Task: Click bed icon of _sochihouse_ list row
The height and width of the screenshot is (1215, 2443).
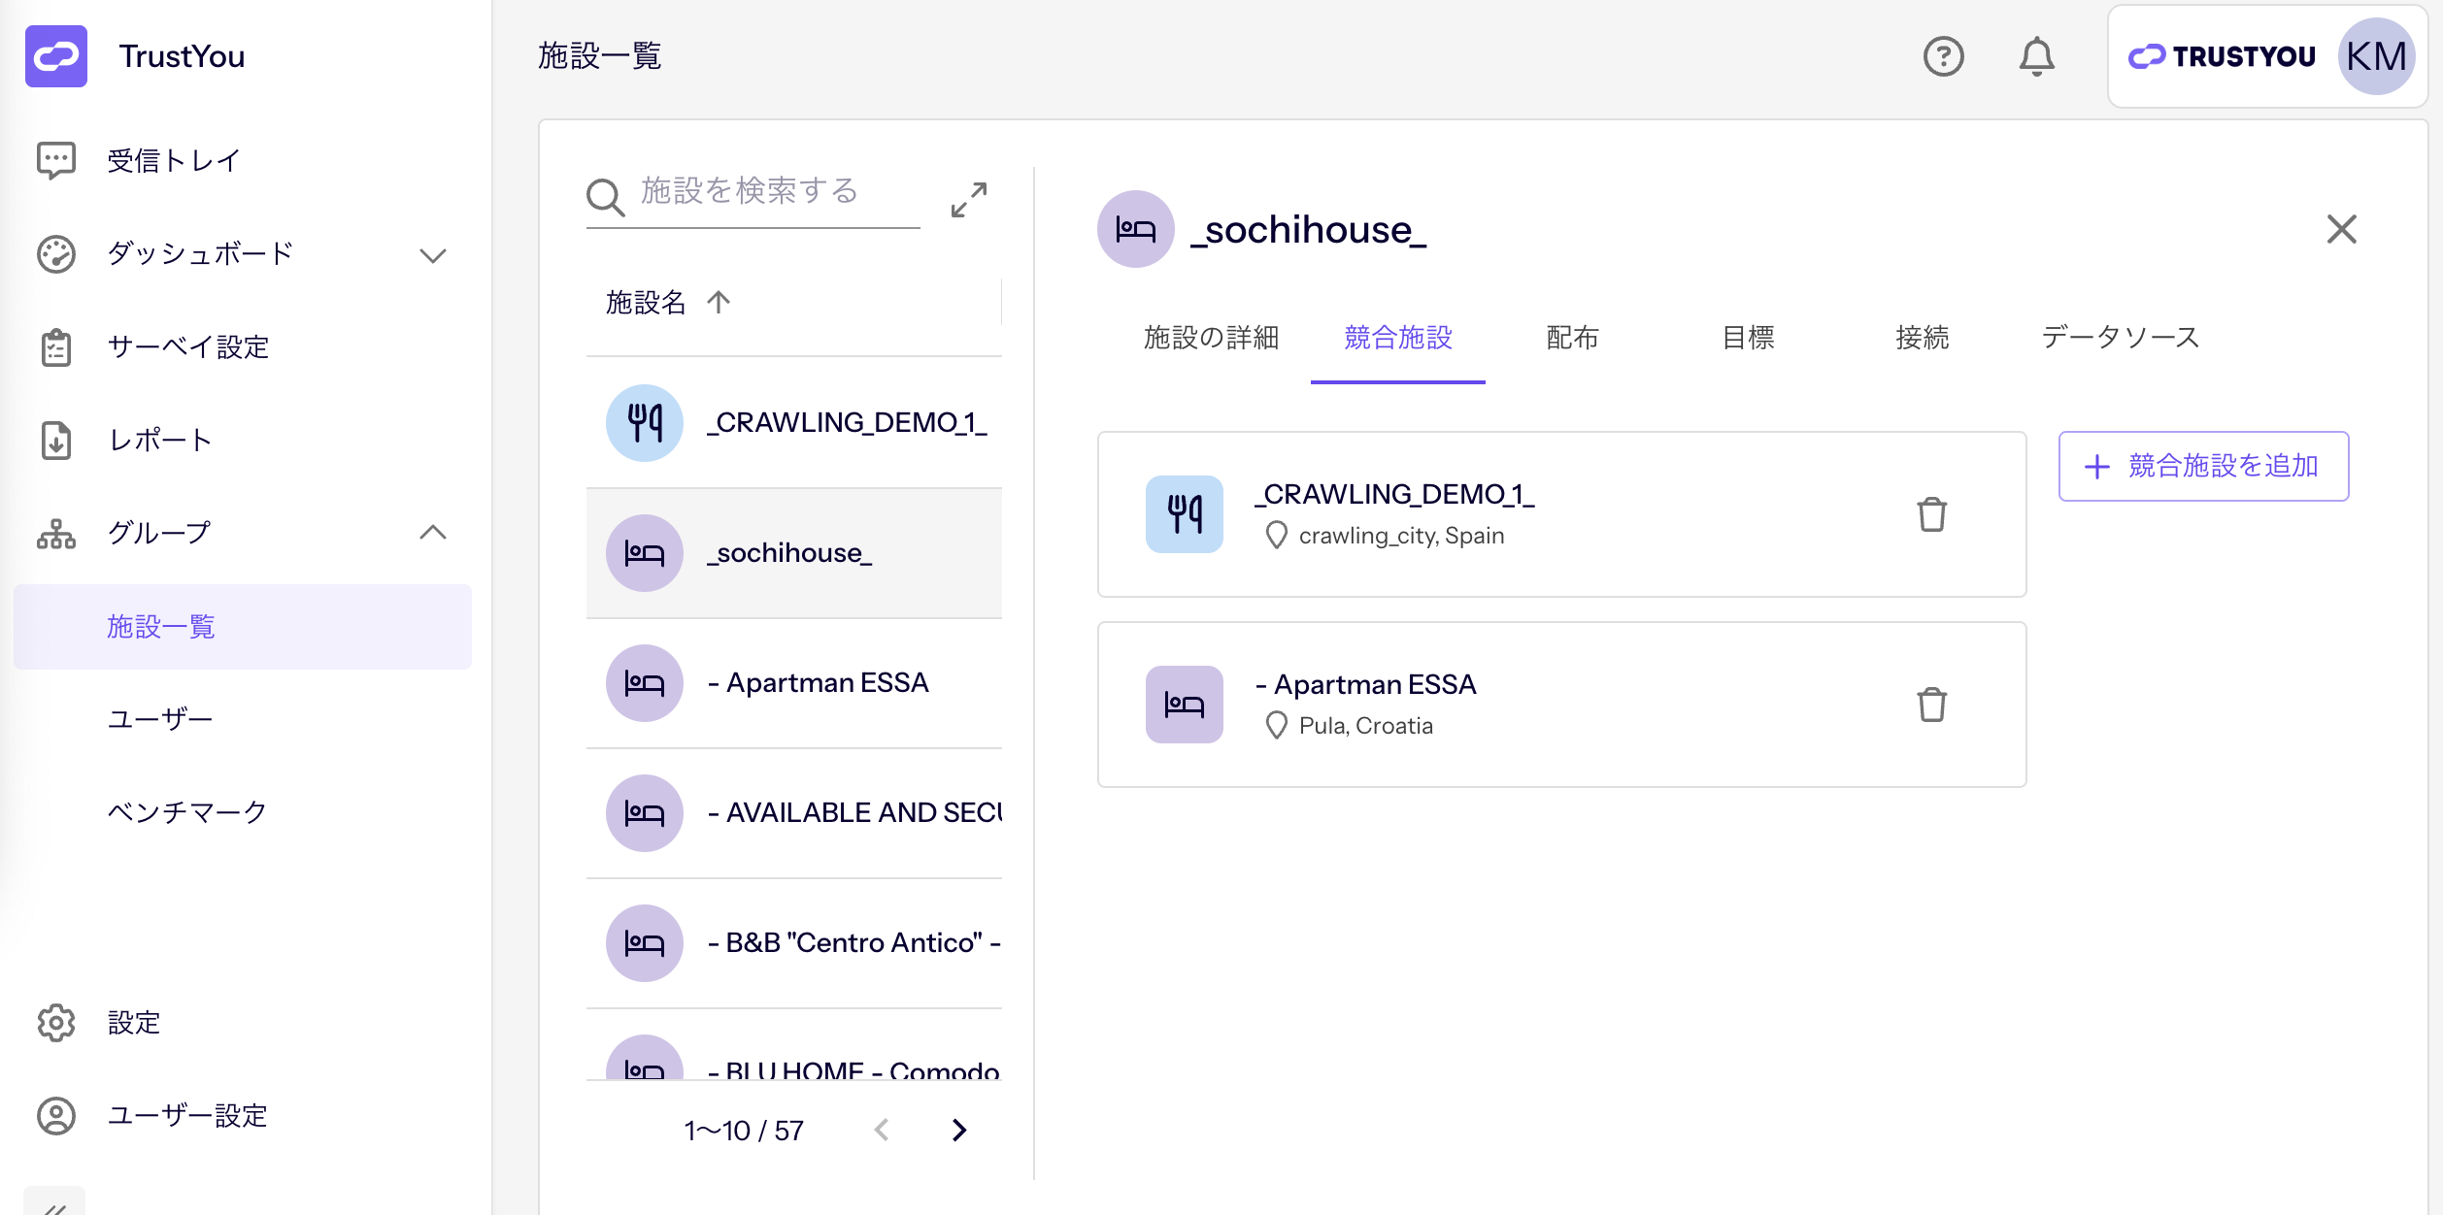Action: point(645,553)
